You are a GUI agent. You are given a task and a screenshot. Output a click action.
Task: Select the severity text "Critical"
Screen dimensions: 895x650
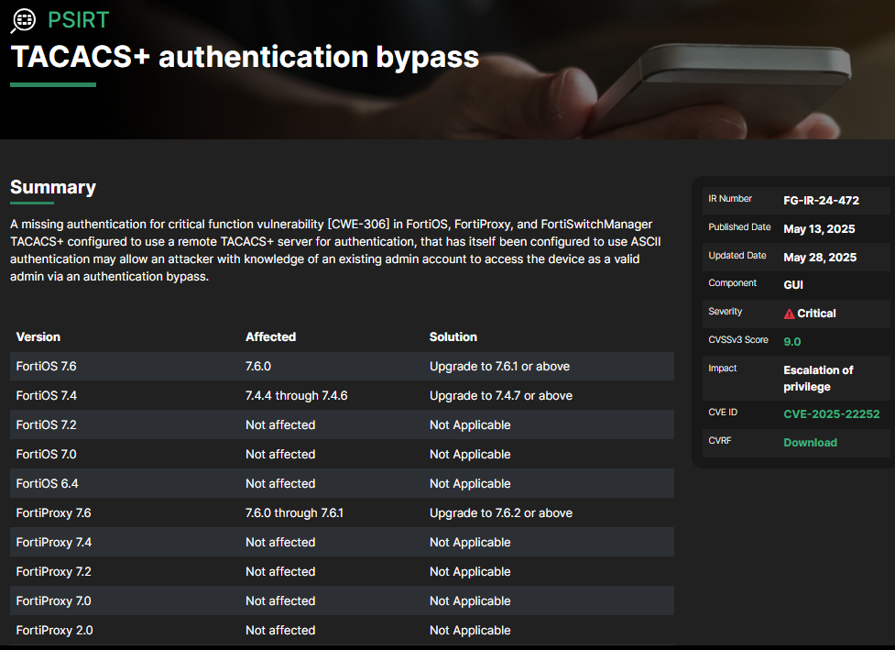pyautogui.click(x=816, y=314)
